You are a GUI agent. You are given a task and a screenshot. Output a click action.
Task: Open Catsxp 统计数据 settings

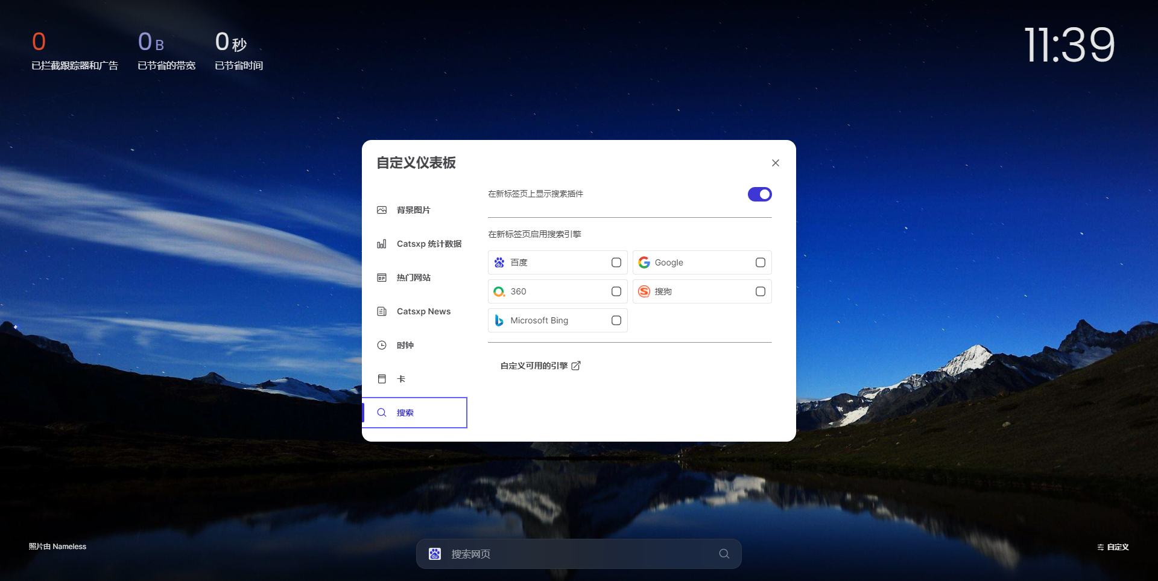tap(382, 244)
